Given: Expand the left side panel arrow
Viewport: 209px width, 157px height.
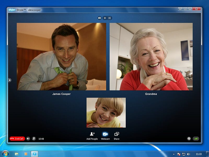Looking at the screenshot, I should point(10,80).
